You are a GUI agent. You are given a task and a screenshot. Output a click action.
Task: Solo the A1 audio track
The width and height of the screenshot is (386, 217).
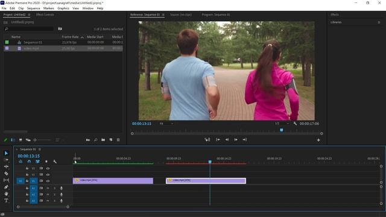(55, 188)
